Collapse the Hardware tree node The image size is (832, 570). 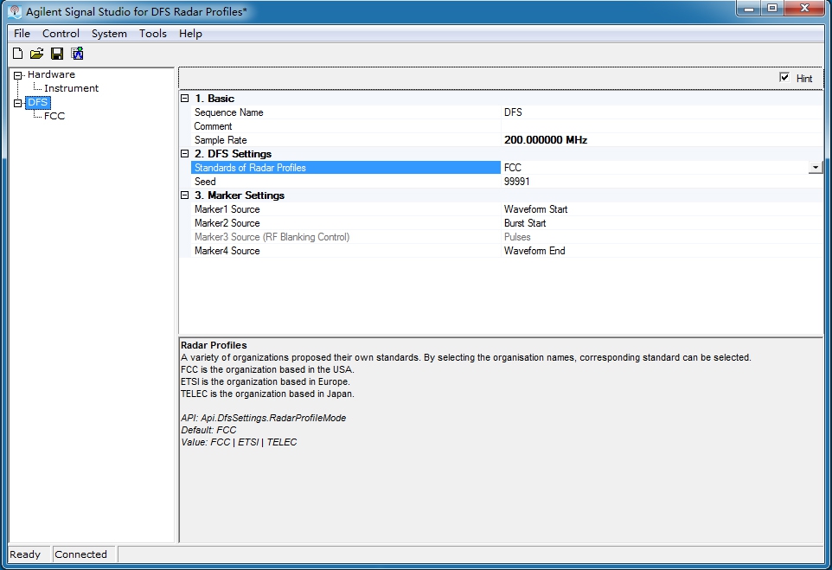click(x=17, y=75)
